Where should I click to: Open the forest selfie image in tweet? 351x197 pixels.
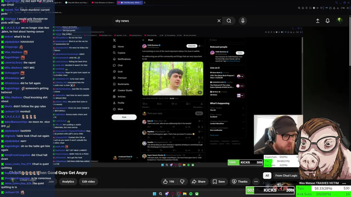[173, 79]
